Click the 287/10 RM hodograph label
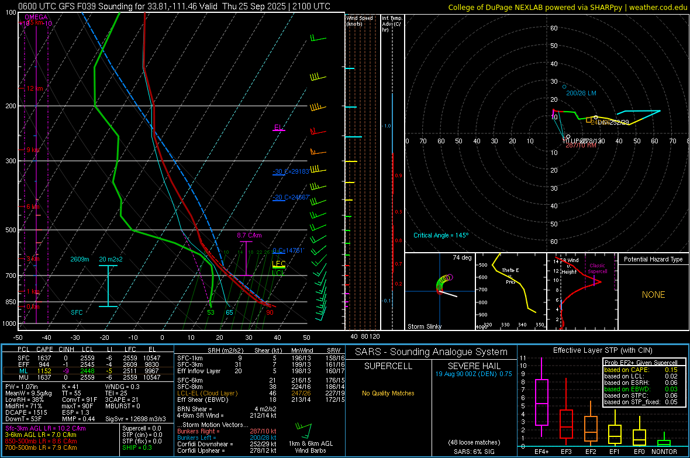The width and height of the screenshot is (690, 458). pyautogui.click(x=581, y=145)
